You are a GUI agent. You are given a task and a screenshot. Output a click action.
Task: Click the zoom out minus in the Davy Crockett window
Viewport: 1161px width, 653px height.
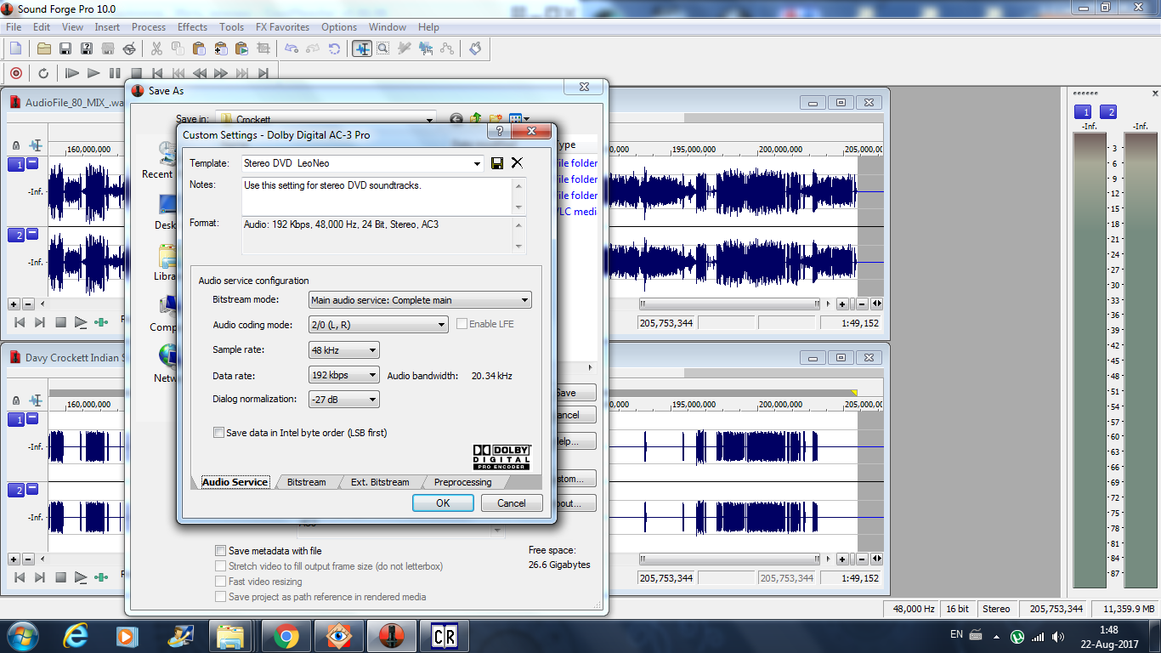pyautogui.click(x=28, y=559)
